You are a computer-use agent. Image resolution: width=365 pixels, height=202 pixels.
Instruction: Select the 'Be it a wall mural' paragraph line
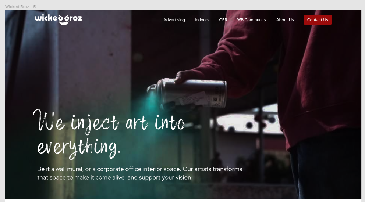point(140,169)
